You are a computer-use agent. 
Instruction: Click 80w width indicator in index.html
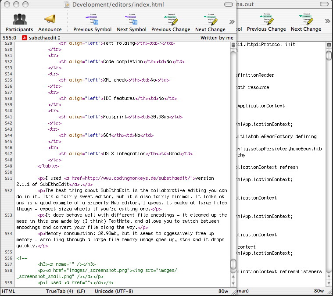(223, 291)
